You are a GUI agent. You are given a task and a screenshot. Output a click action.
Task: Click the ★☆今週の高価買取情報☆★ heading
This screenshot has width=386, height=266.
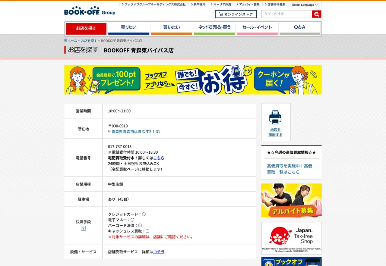tap(292, 152)
